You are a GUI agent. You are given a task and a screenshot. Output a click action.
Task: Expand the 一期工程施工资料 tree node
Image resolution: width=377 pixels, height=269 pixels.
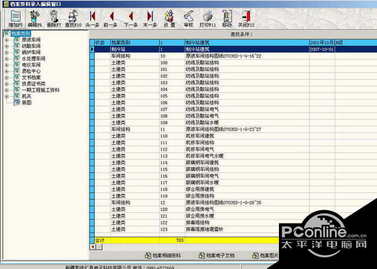(x=6, y=90)
